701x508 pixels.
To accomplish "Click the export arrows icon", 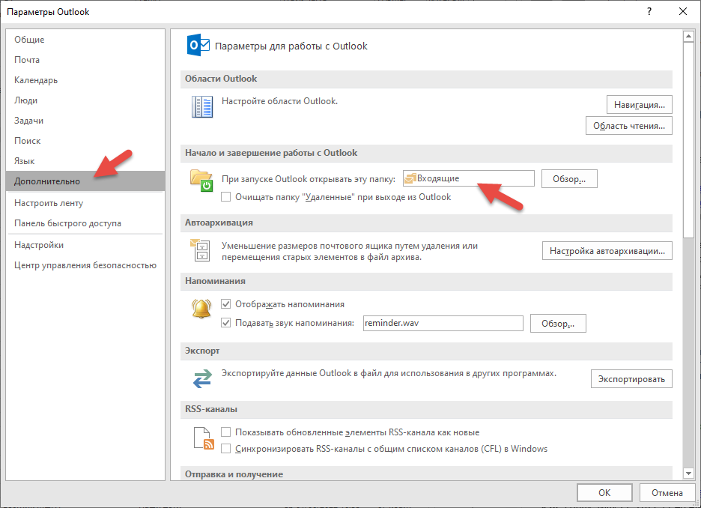I will pos(202,378).
